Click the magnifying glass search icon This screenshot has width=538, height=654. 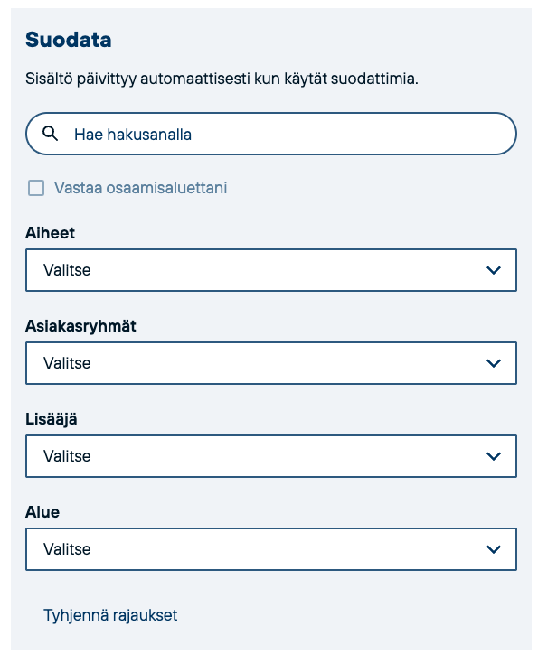(50, 134)
